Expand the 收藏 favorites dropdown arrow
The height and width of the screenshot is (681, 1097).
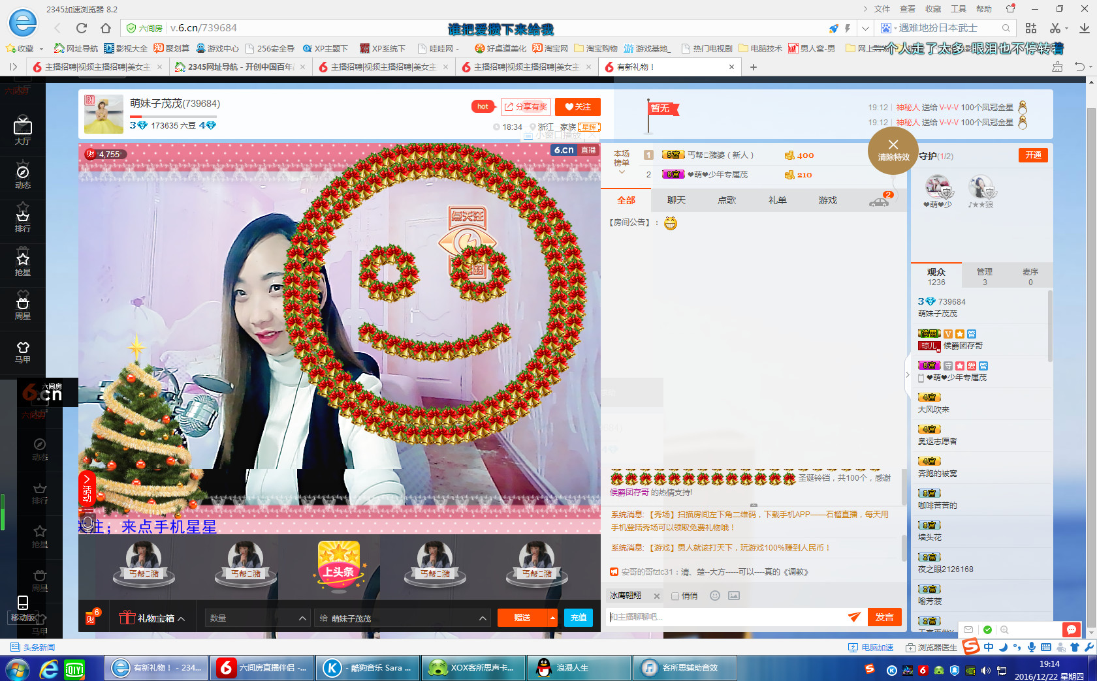click(x=41, y=49)
